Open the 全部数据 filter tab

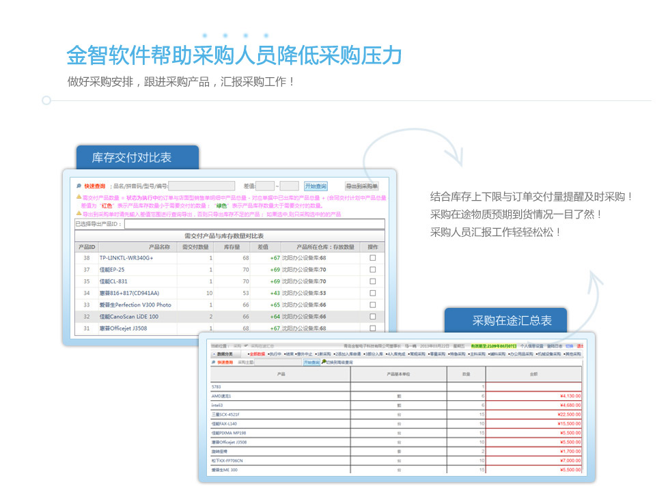coord(257,354)
